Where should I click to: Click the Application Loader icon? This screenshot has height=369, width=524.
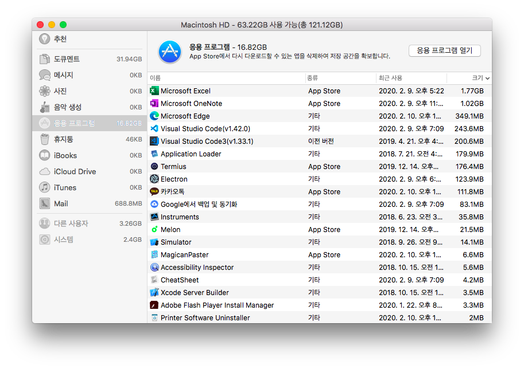154,154
